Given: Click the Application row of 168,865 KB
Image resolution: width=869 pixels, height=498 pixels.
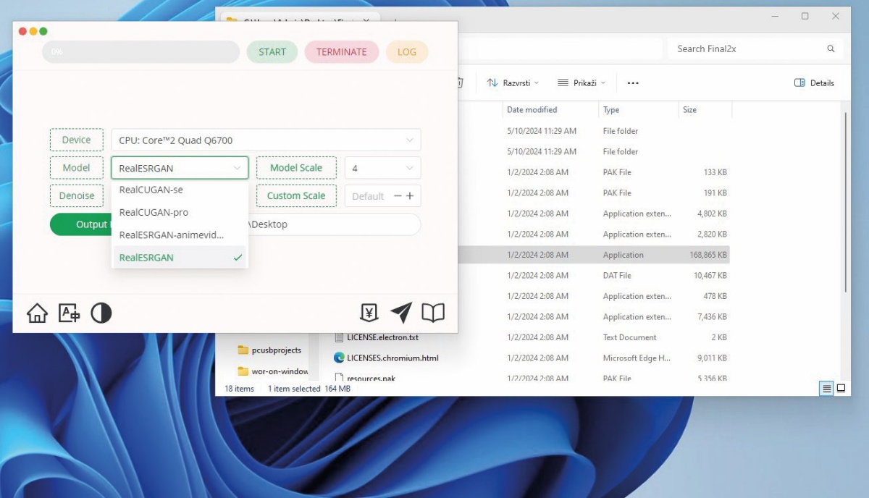Looking at the screenshot, I should [x=594, y=255].
